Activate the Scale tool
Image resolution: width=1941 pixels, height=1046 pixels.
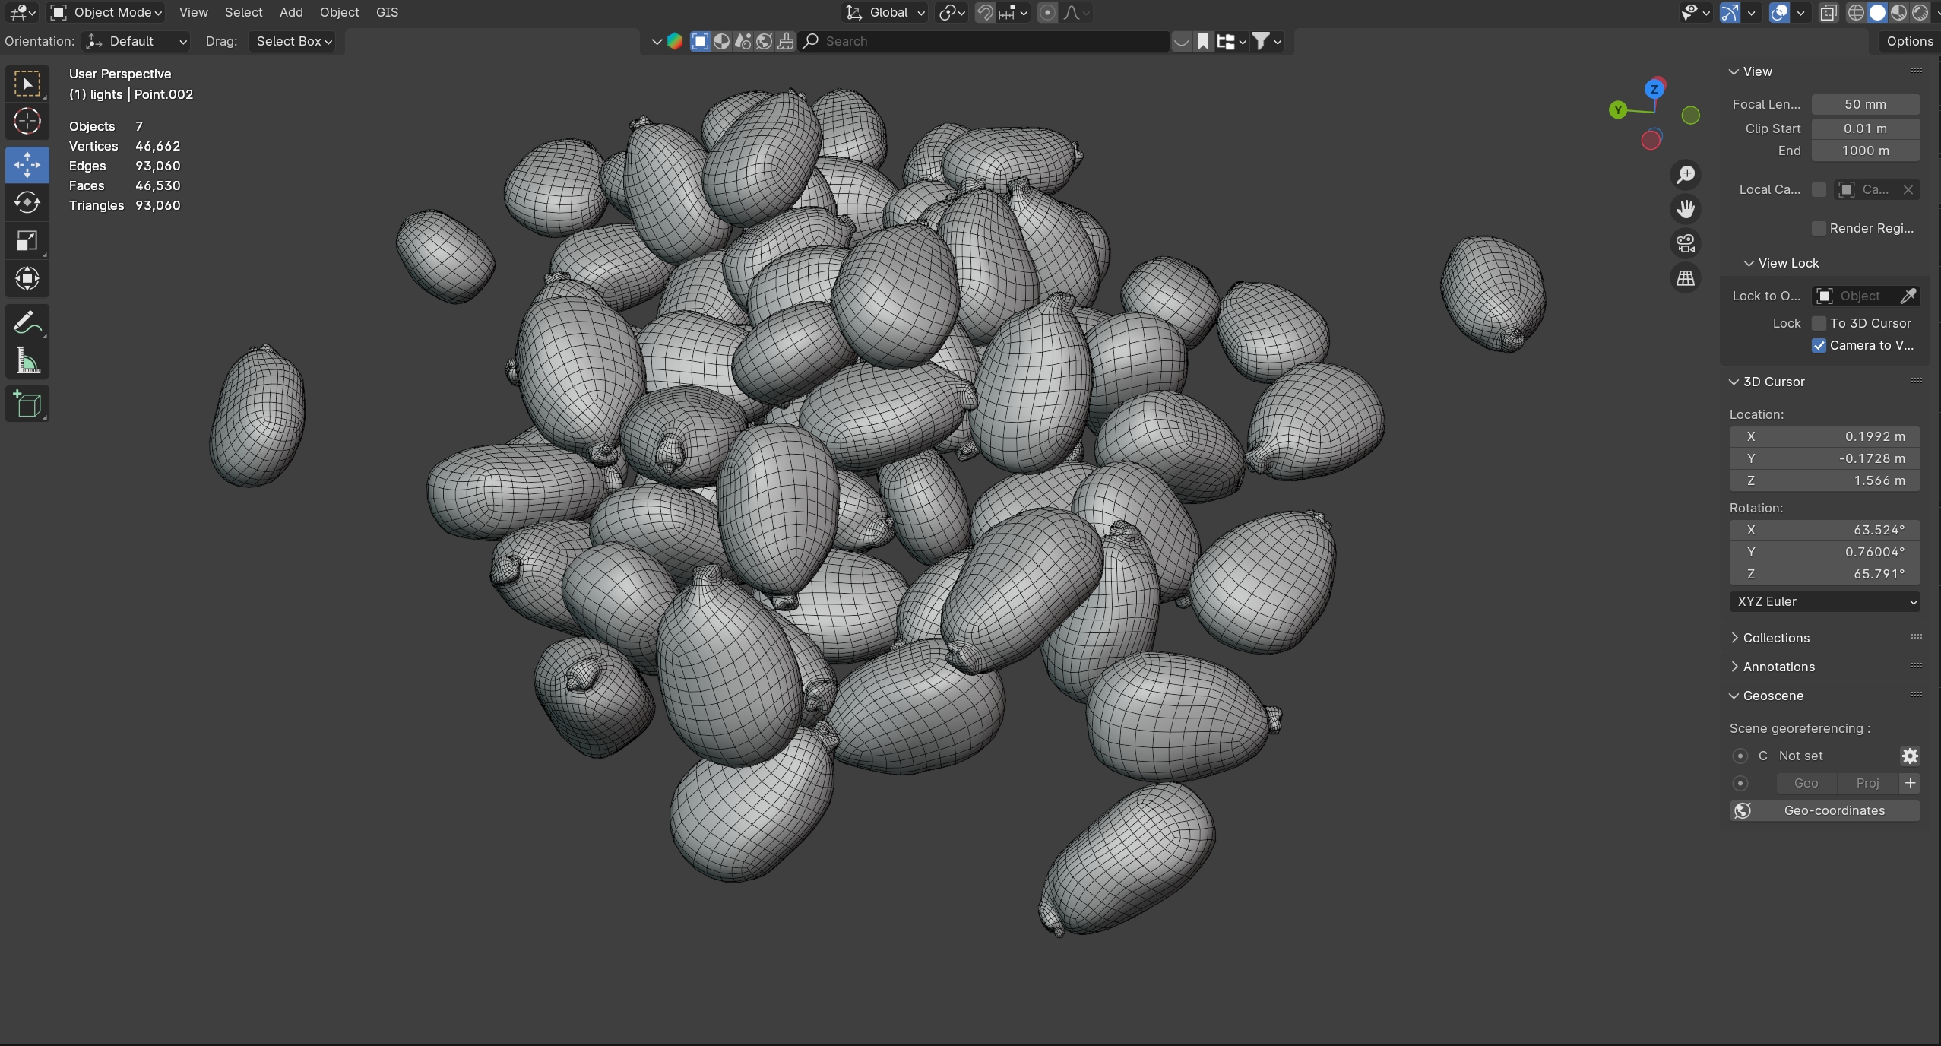pos(27,241)
